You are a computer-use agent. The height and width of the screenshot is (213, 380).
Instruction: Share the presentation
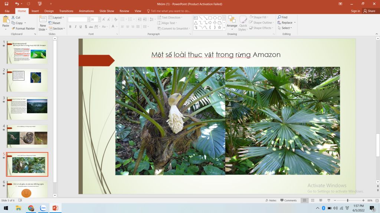[369, 11]
